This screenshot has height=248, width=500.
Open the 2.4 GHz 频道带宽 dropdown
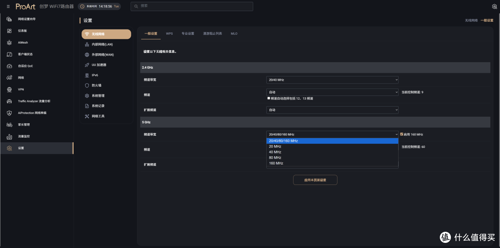point(332,80)
